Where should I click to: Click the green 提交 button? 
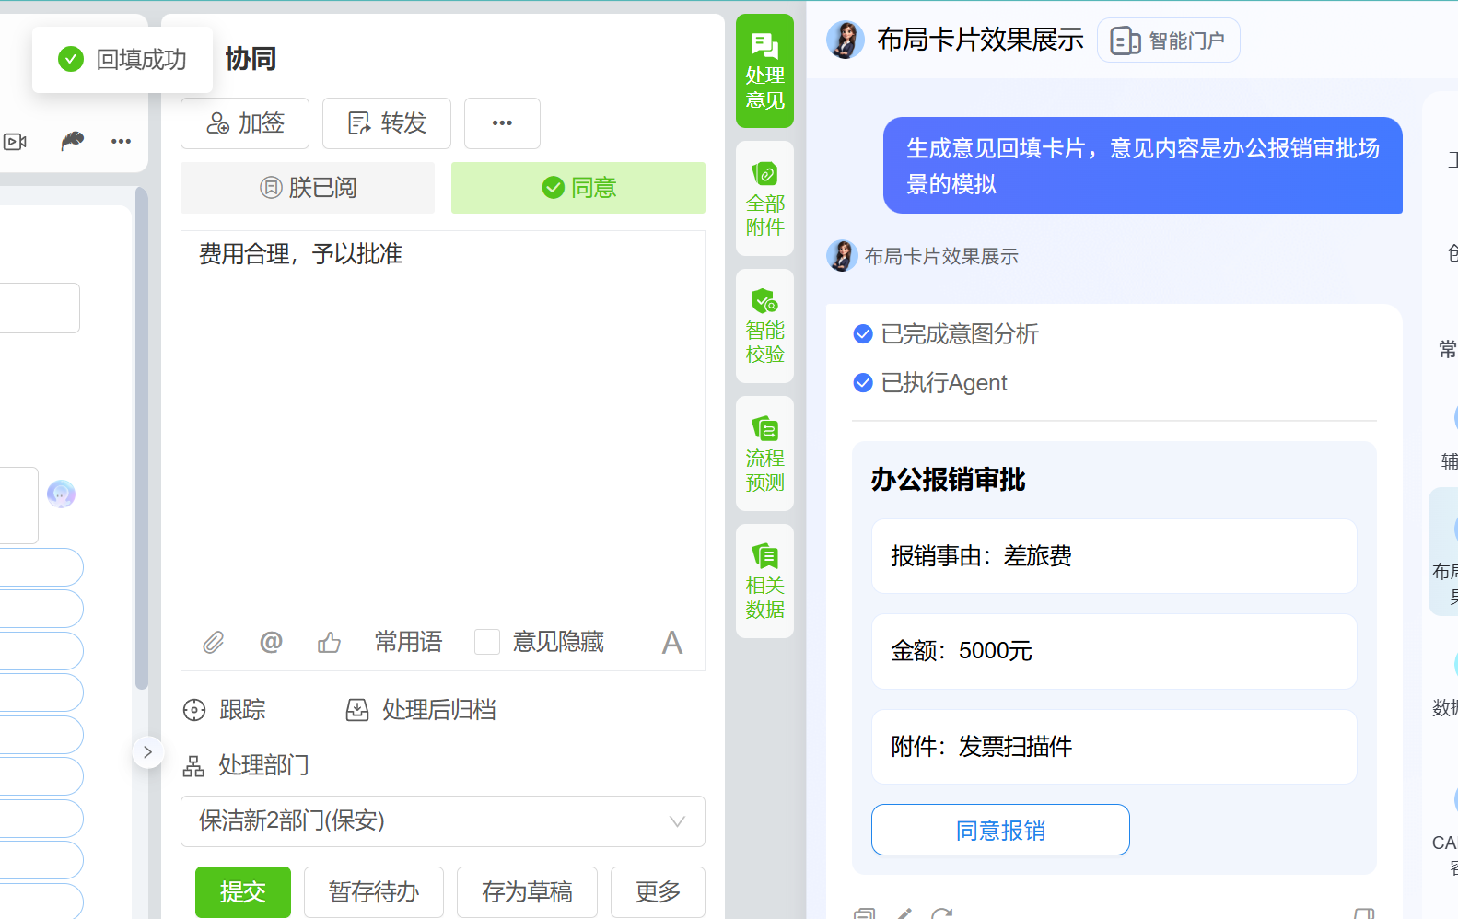pyautogui.click(x=243, y=891)
